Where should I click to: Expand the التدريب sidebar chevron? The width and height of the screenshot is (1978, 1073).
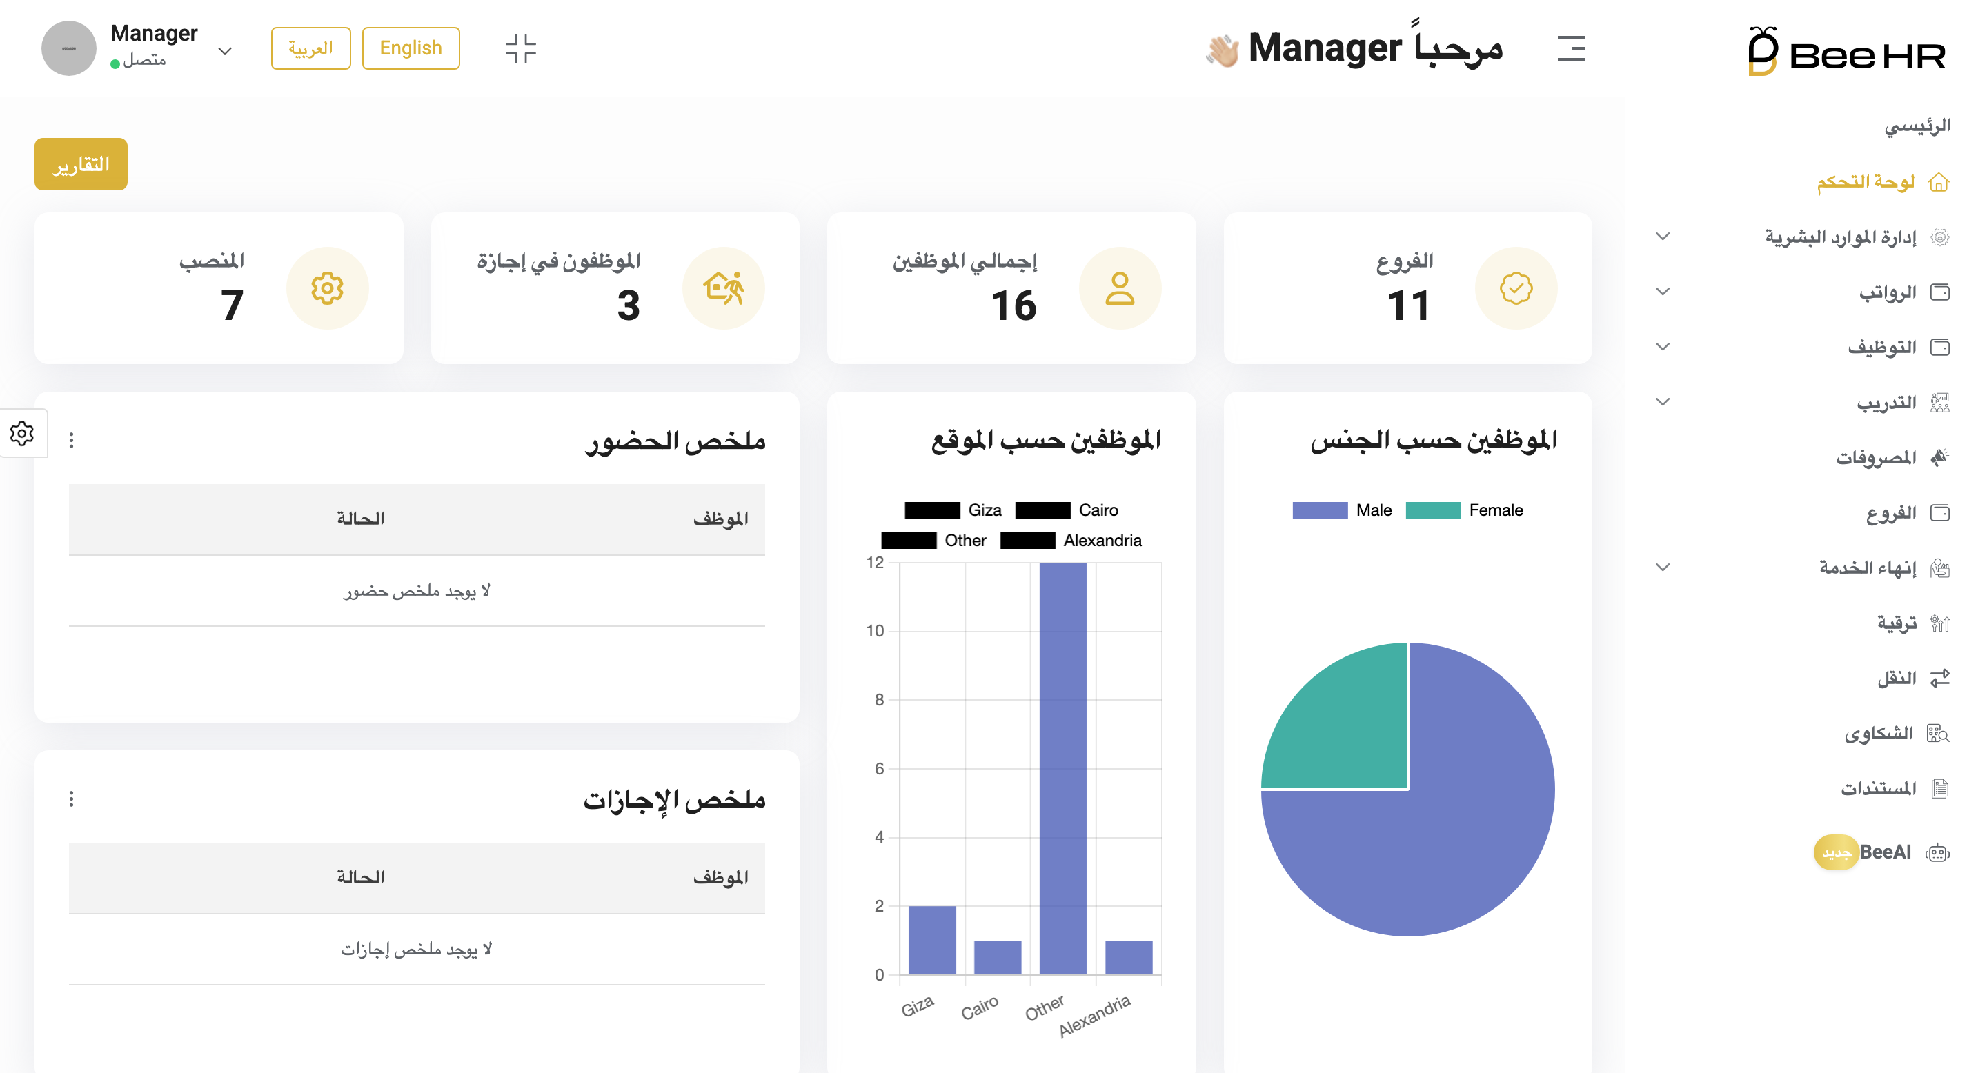pos(1663,401)
